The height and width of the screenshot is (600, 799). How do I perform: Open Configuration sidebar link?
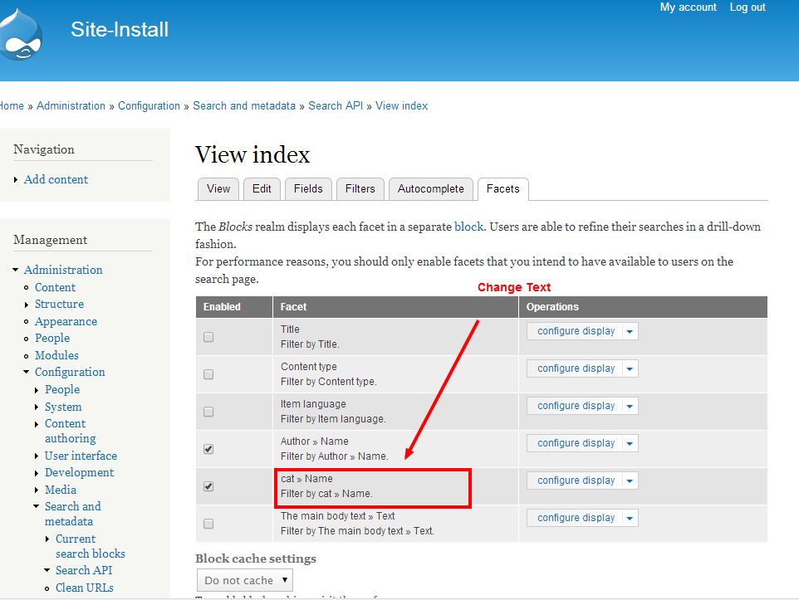[x=70, y=373]
